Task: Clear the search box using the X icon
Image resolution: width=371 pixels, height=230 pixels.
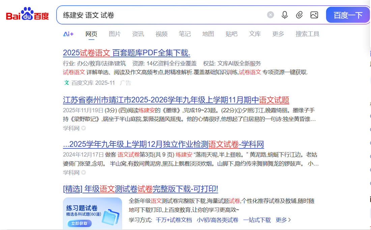Action: (270, 14)
